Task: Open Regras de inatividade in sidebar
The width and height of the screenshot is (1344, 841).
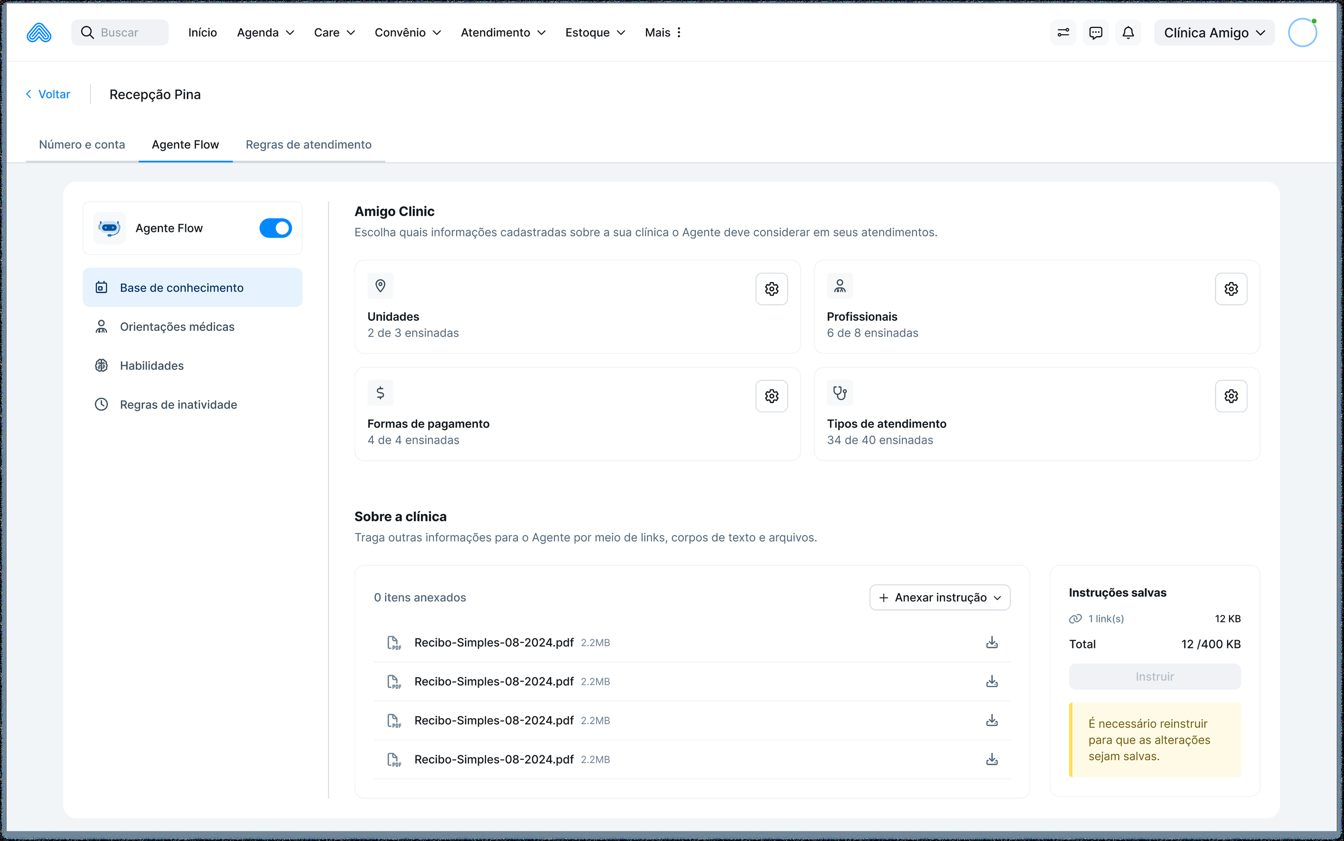Action: (x=192, y=404)
